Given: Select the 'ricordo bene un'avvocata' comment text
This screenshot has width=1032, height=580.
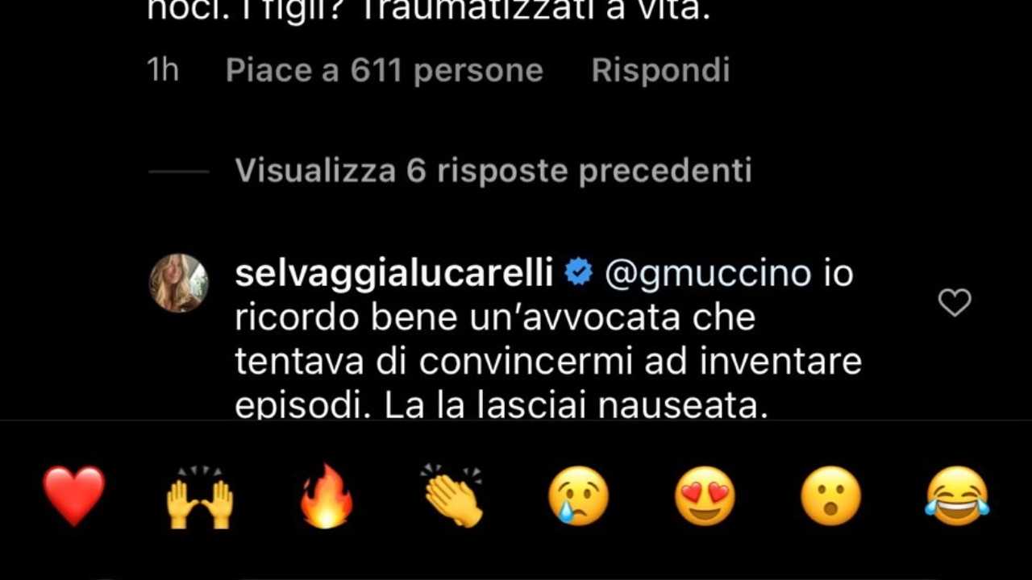Looking at the screenshot, I should click(495, 318).
